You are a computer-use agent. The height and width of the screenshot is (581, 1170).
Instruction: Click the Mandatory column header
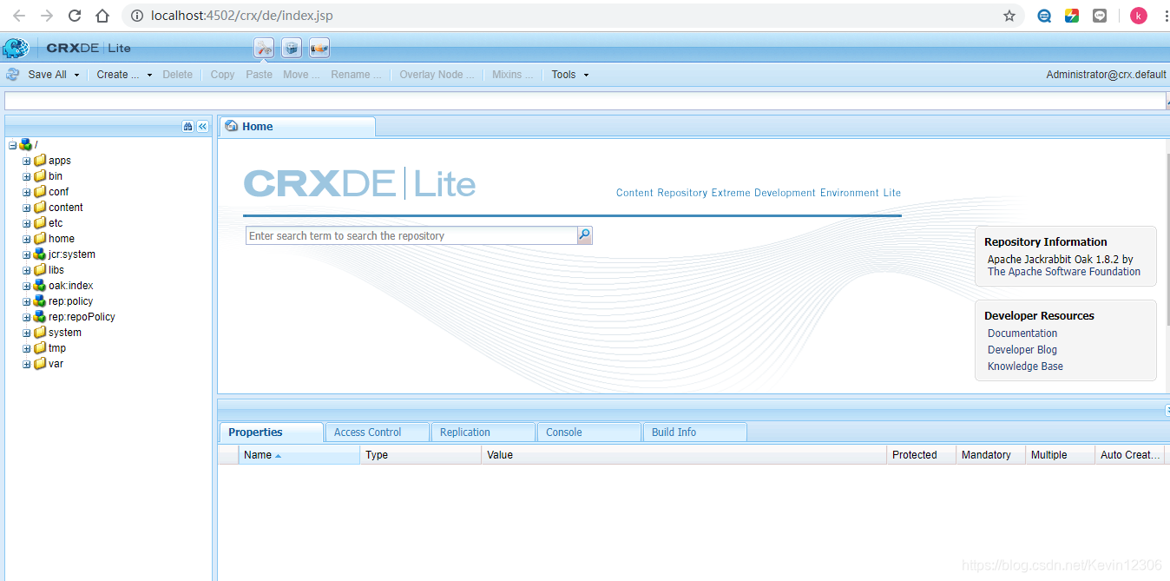coord(991,455)
